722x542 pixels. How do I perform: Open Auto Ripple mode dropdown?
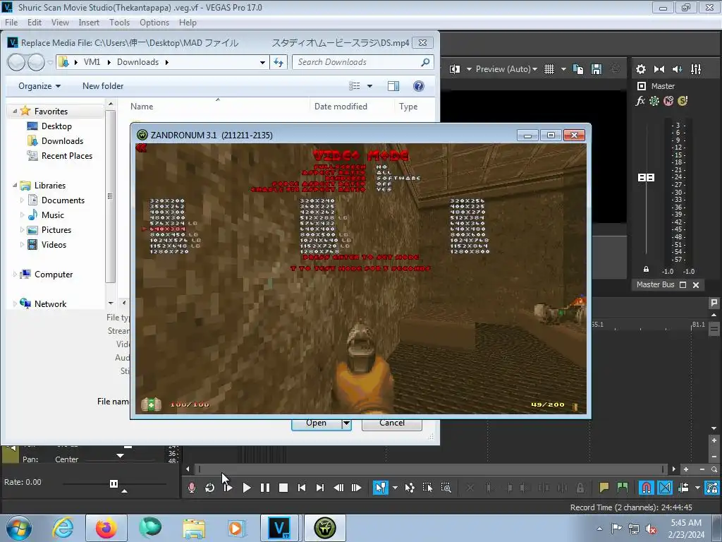click(697, 488)
